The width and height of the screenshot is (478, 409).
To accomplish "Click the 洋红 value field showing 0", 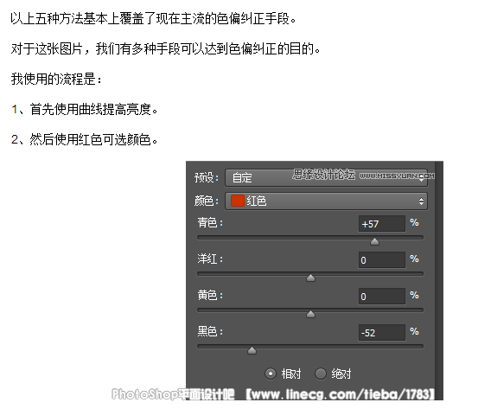I will (x=382, y=260).
